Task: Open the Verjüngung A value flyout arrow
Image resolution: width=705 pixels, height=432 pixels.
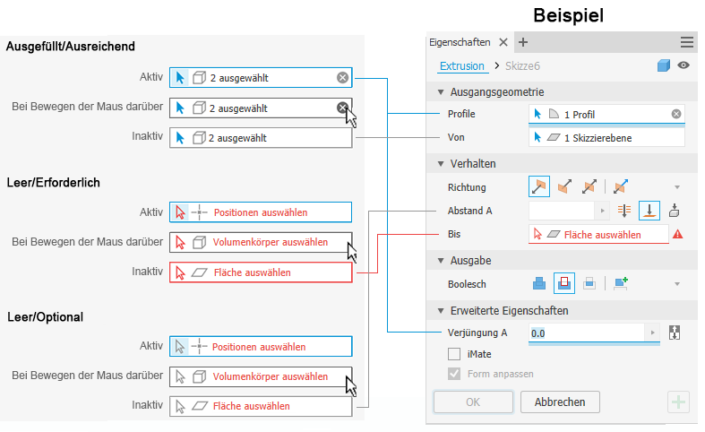Action: tap(651, 333)
